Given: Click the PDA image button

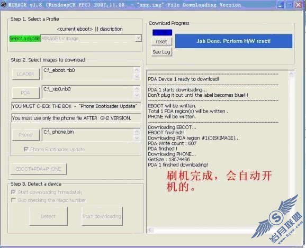Looking at the screenshot, I should point(25,93).
